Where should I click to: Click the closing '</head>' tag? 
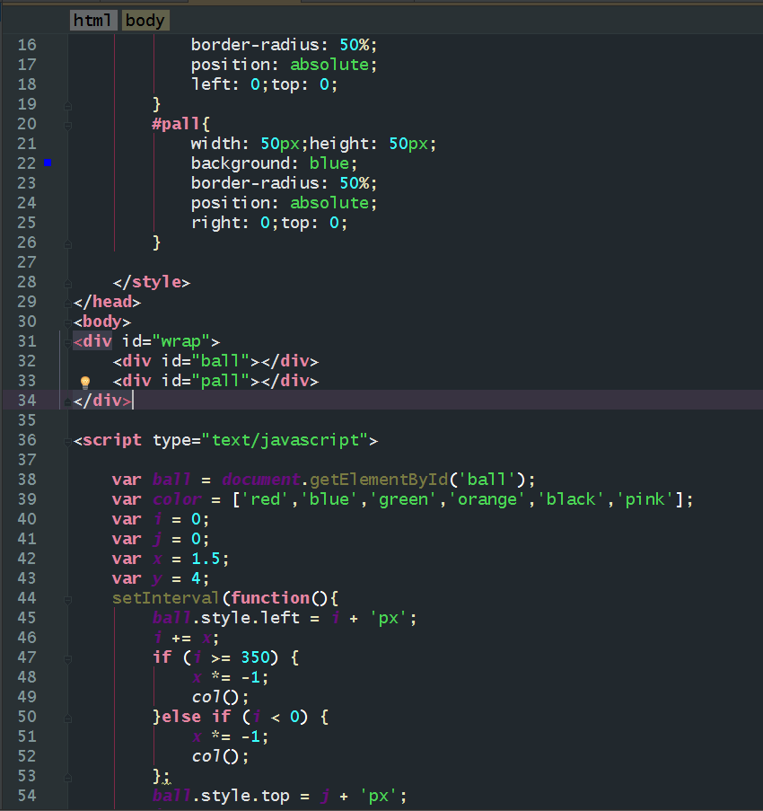107,302
